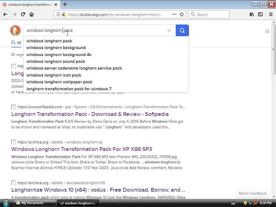The height and width of the screenshot is (207, 276).
Task: Choose suggestion 'windows longhorn sound pack'
Action: [106, 61]
